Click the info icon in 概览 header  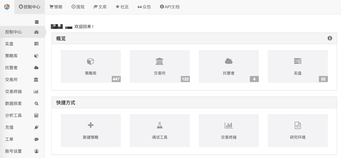point(330,38)
